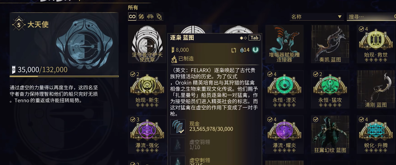
Task: Select the purple 瀑流·强化 arcane
Action: tap(147, 135)
